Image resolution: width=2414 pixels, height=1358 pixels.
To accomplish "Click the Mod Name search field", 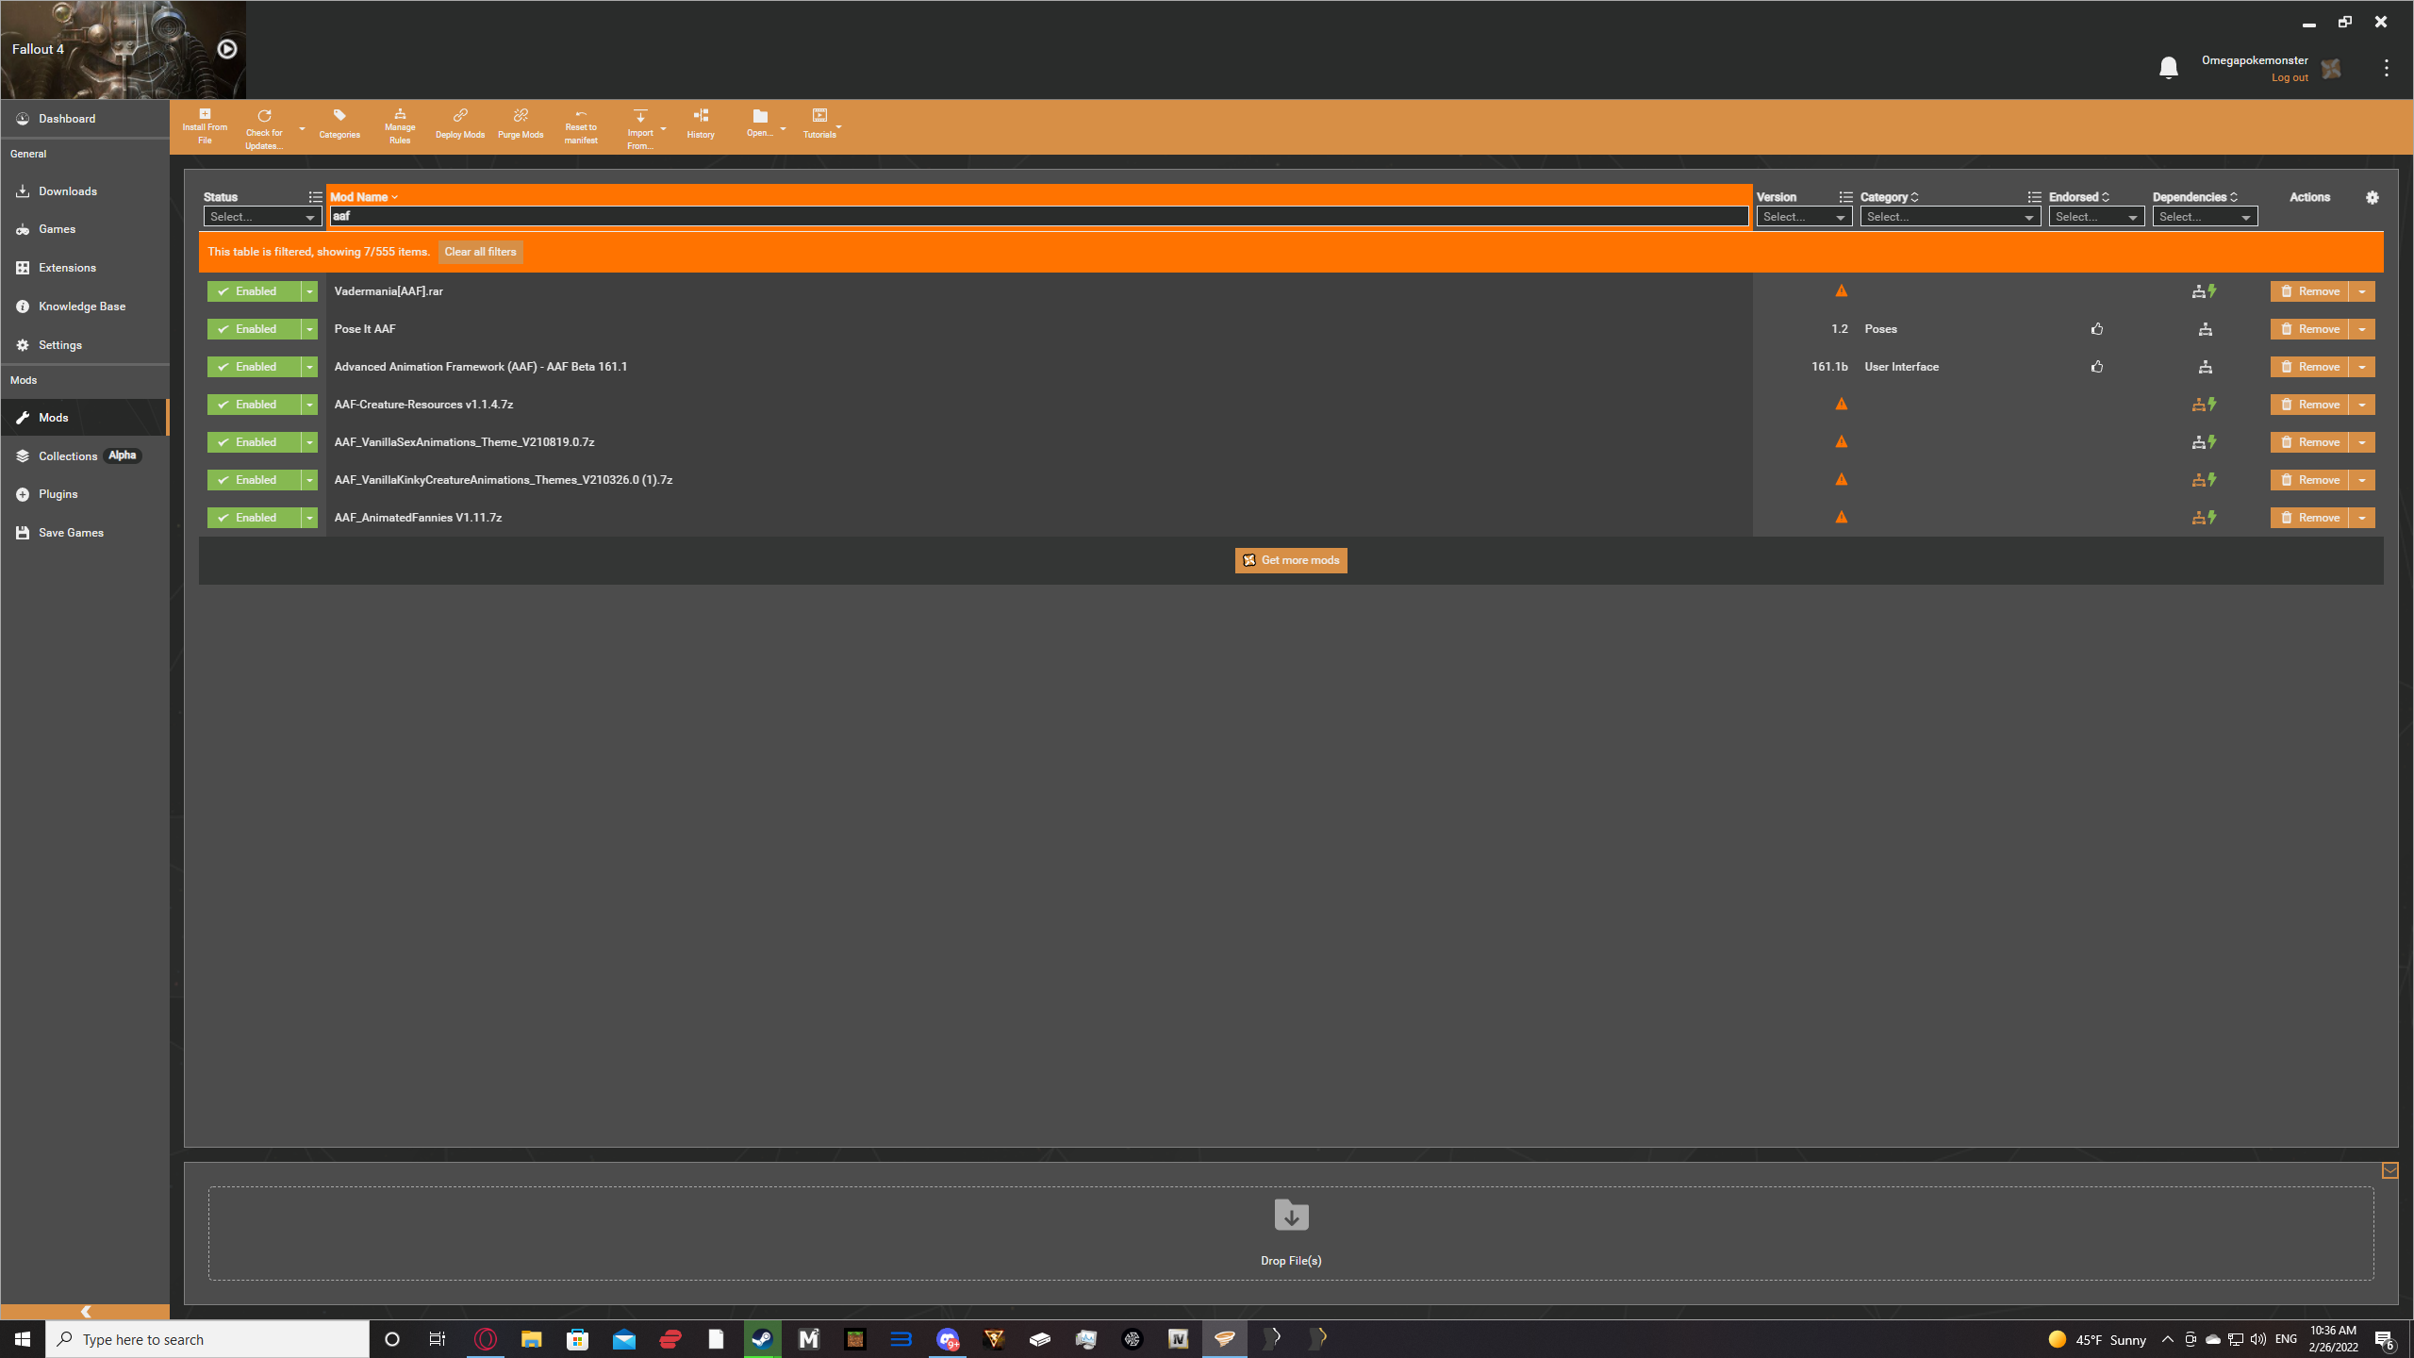I will click(x=1037, y=216).
